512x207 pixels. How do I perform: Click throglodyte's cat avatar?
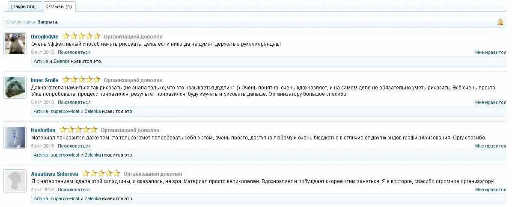15,44
